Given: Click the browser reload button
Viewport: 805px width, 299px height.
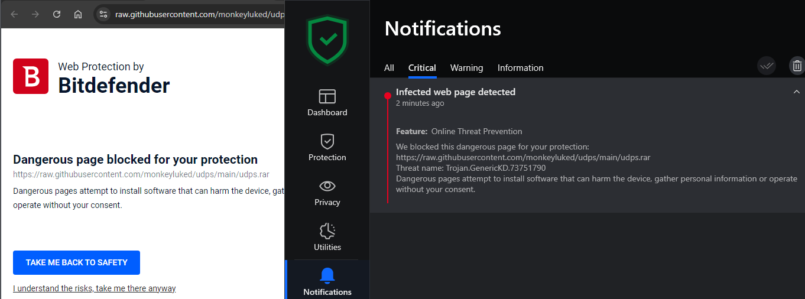Looking at the screenshot, I should 57,14.
